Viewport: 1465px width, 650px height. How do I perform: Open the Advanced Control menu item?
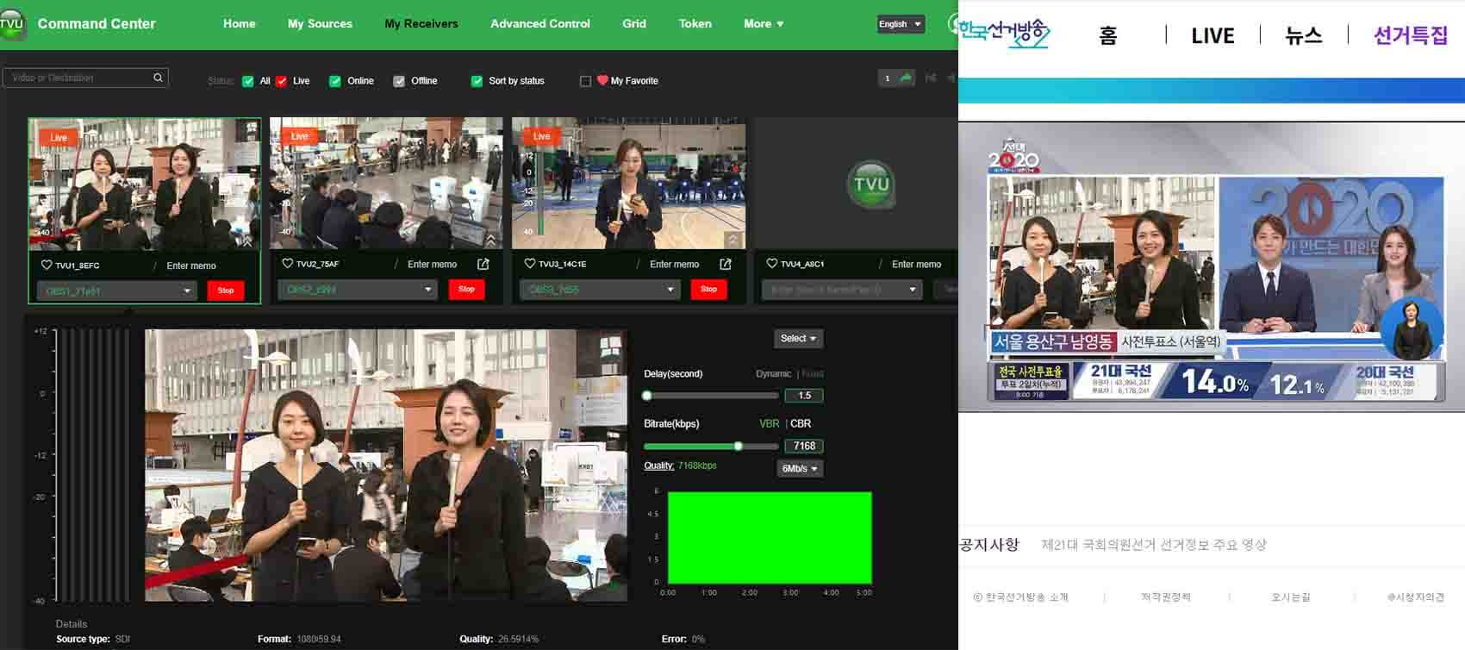539,24
